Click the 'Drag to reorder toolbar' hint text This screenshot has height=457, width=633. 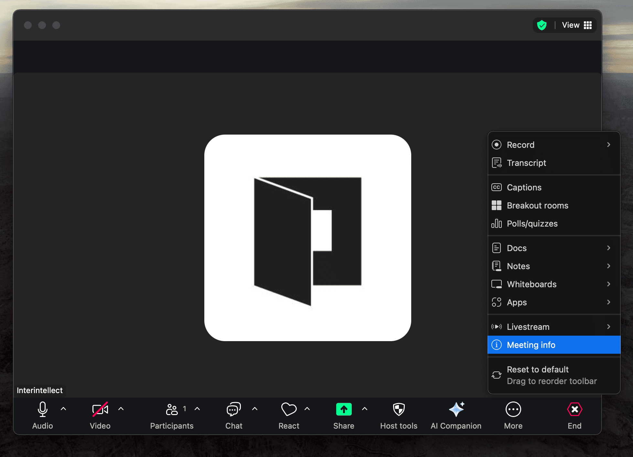(552, 381)
